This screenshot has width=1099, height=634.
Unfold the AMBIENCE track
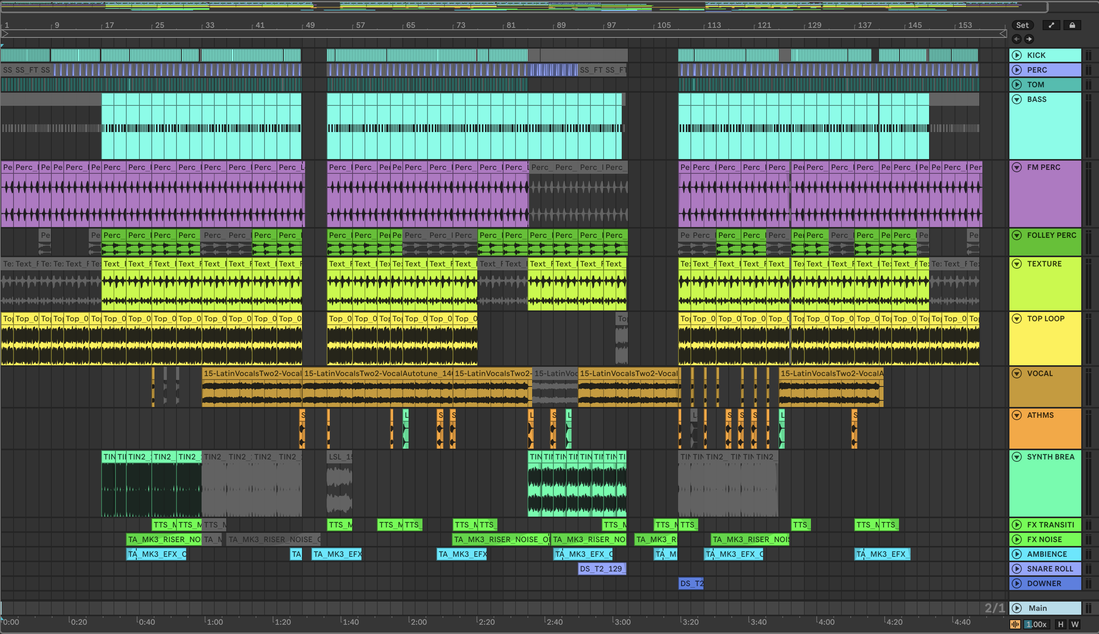tap(1017, 554)
